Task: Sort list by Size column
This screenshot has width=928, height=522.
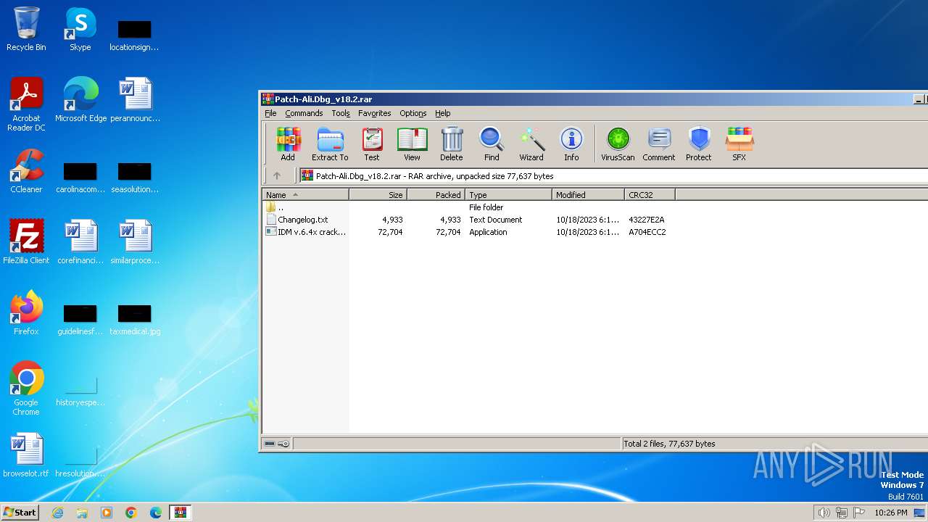Action: [378, 194]
